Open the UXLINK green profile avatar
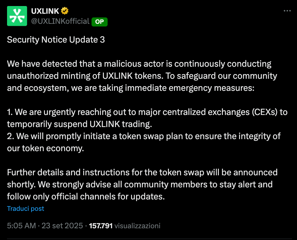The height and width of the screenshot is (240, 297). [17, 16]
